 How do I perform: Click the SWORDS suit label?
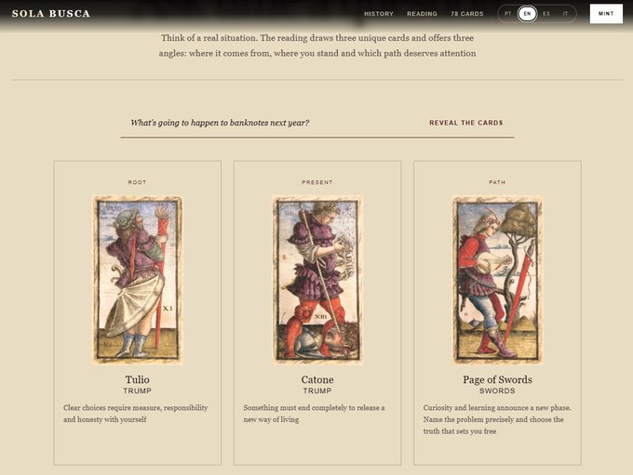coord(497,390)
